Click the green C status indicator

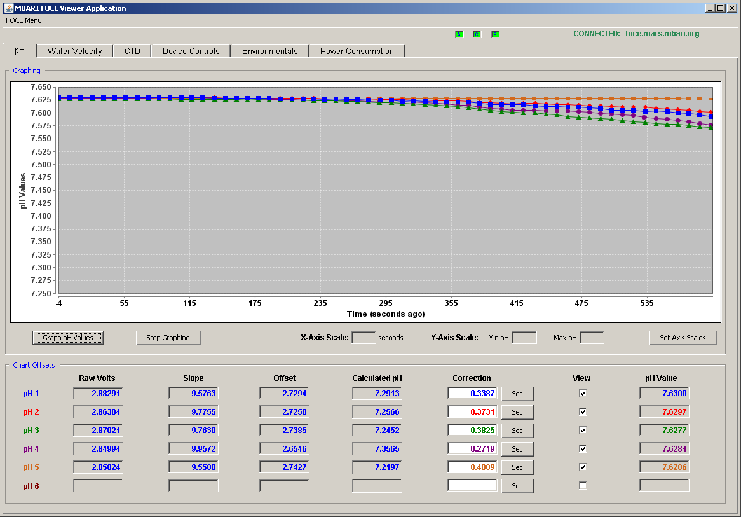coord(477,34)
